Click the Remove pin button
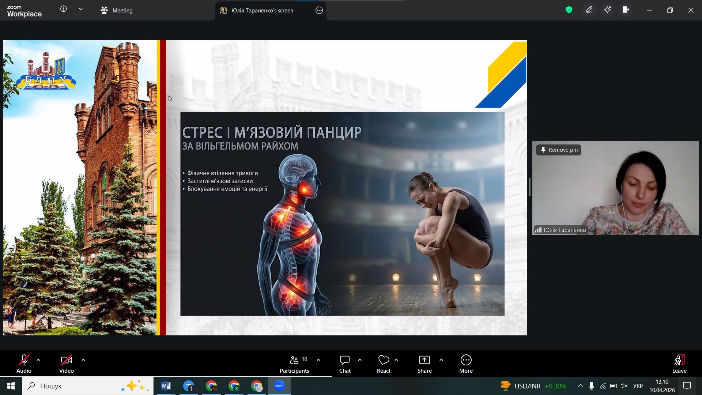Screen dimensions: 702x395 (559, 150)
